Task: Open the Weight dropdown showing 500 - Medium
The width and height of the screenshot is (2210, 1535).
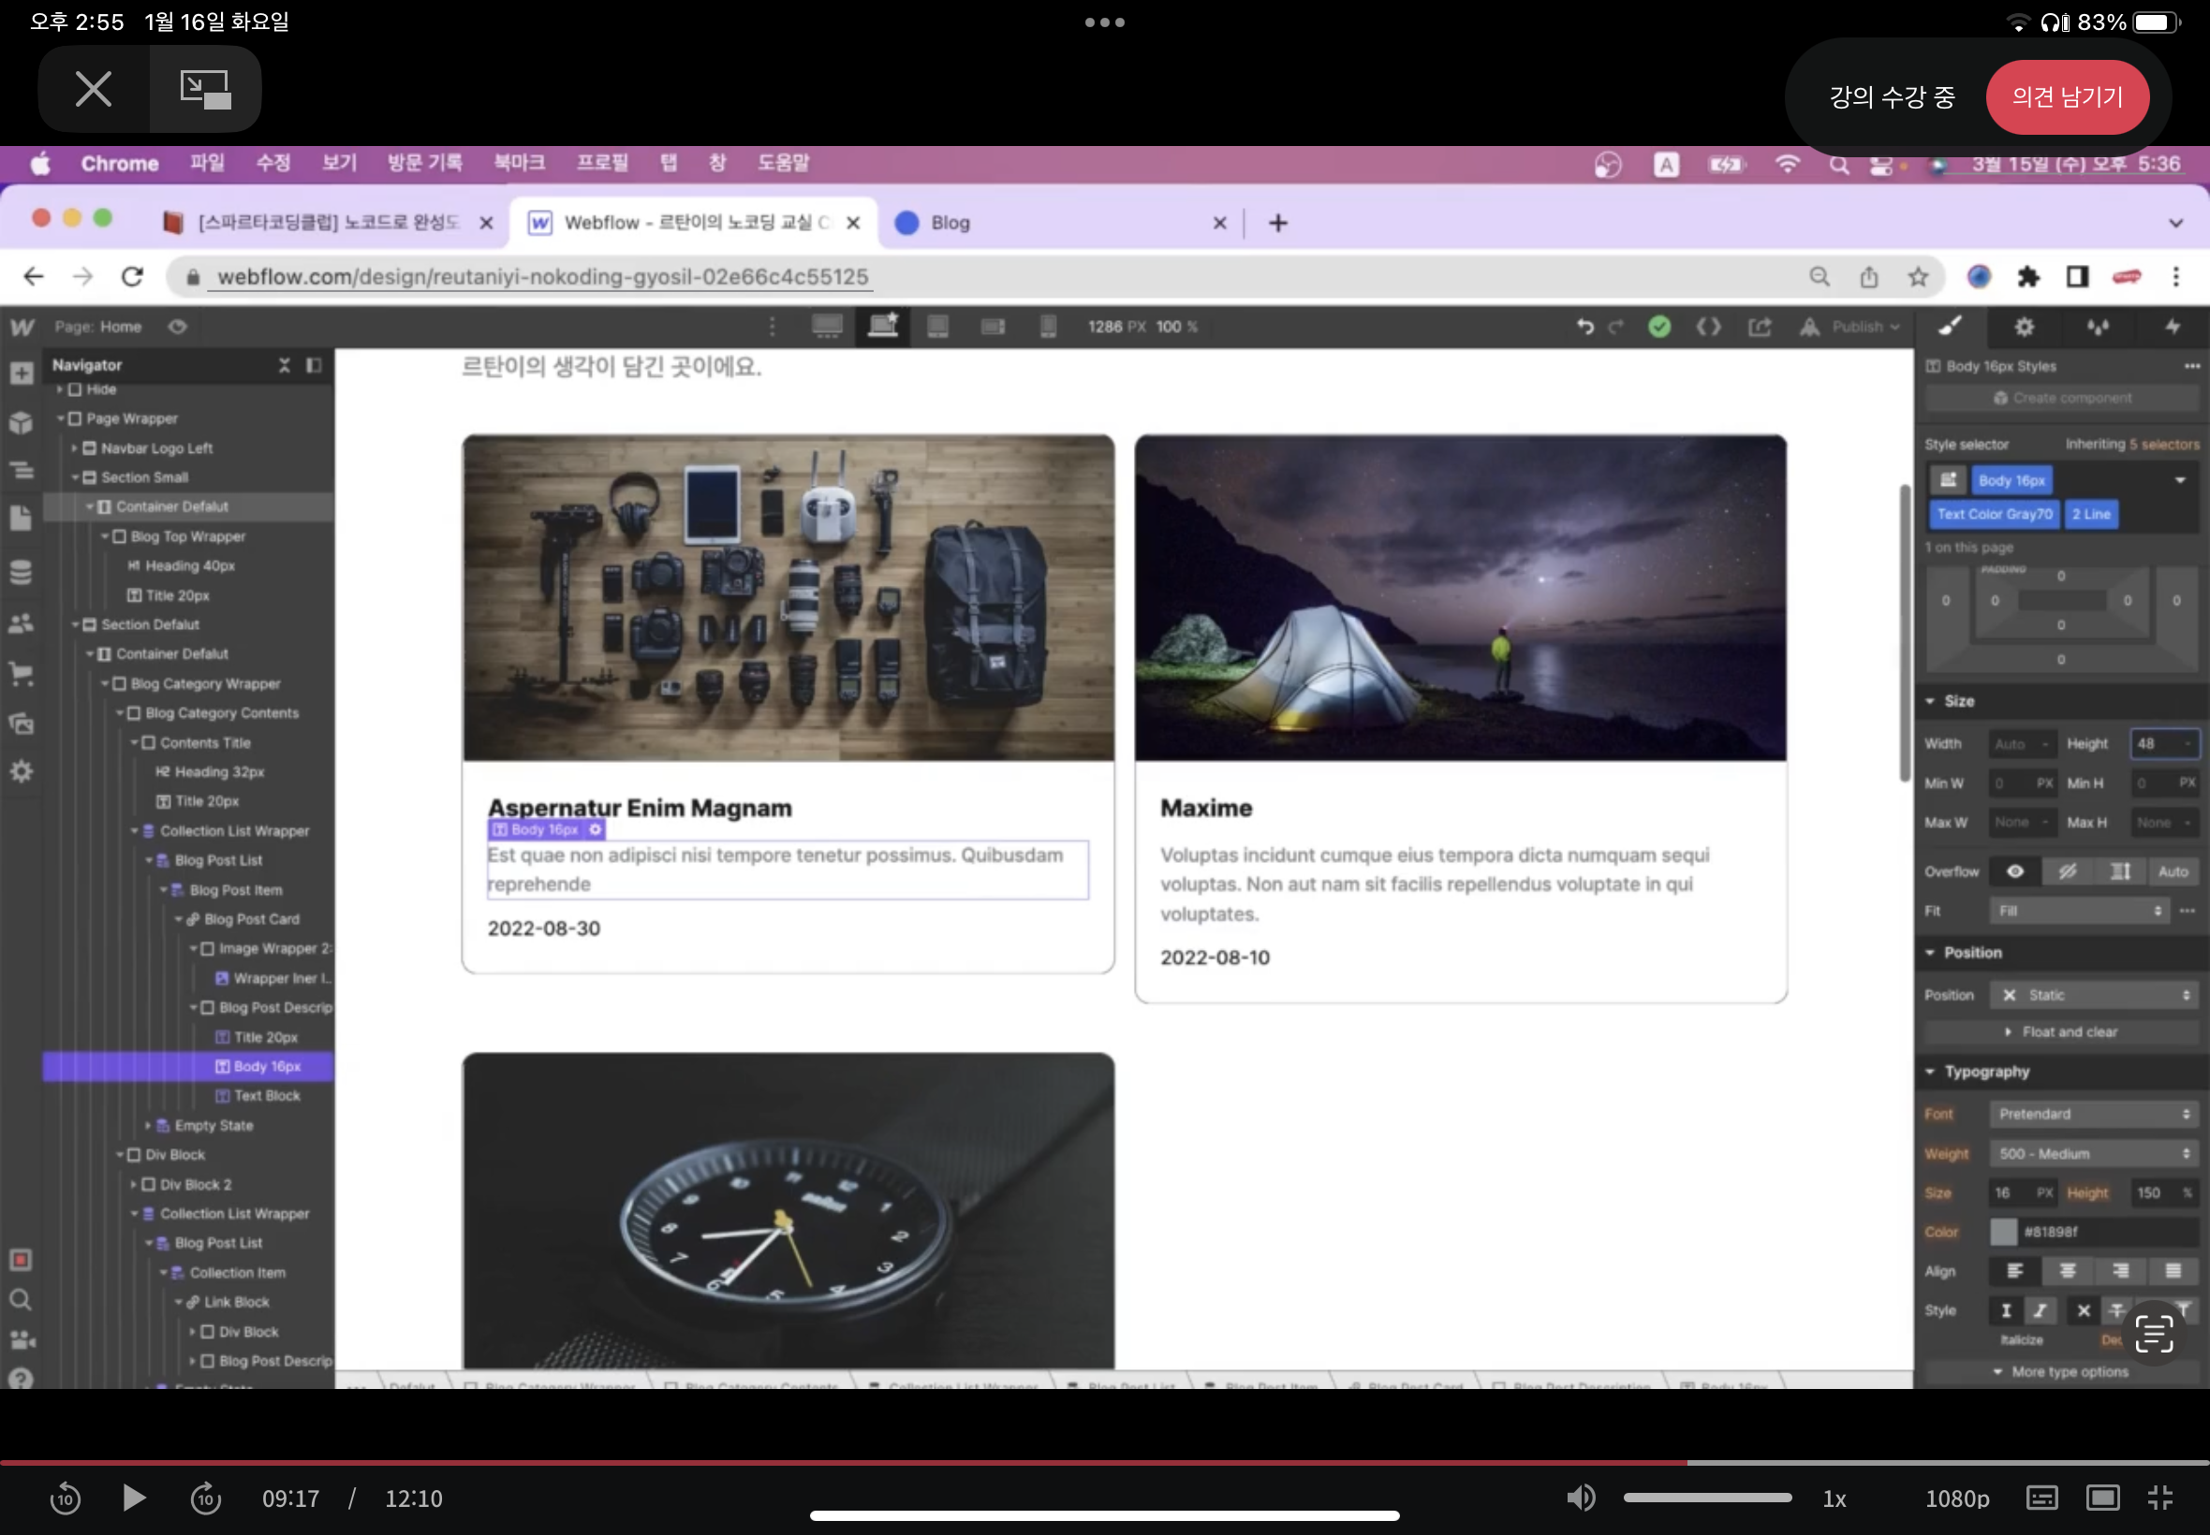Action: click(2094, 1153)
